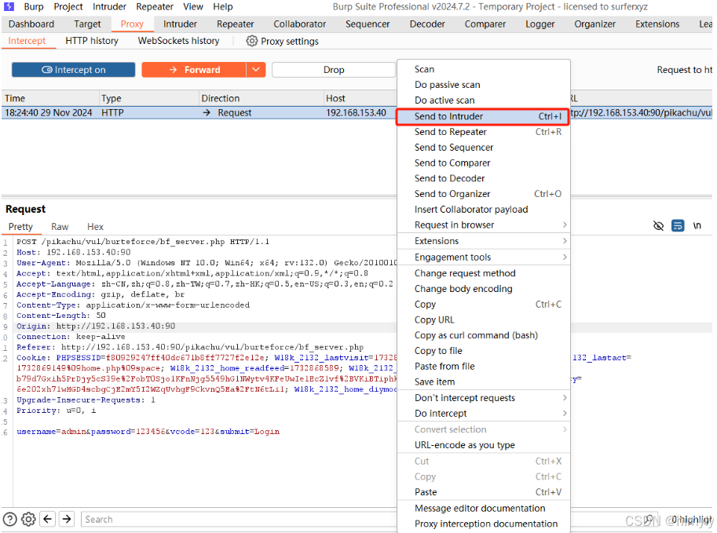The width and height of the screenshot is (717, 533).
Task: Toggle the line wrap icon in editor
Action: (x=678, y=226)
